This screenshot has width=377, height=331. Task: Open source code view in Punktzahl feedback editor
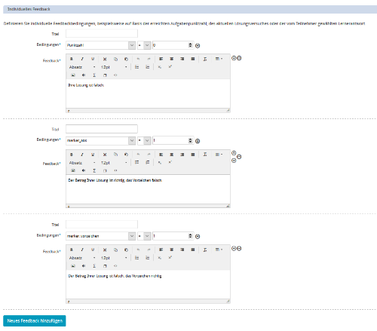(115, 75)
